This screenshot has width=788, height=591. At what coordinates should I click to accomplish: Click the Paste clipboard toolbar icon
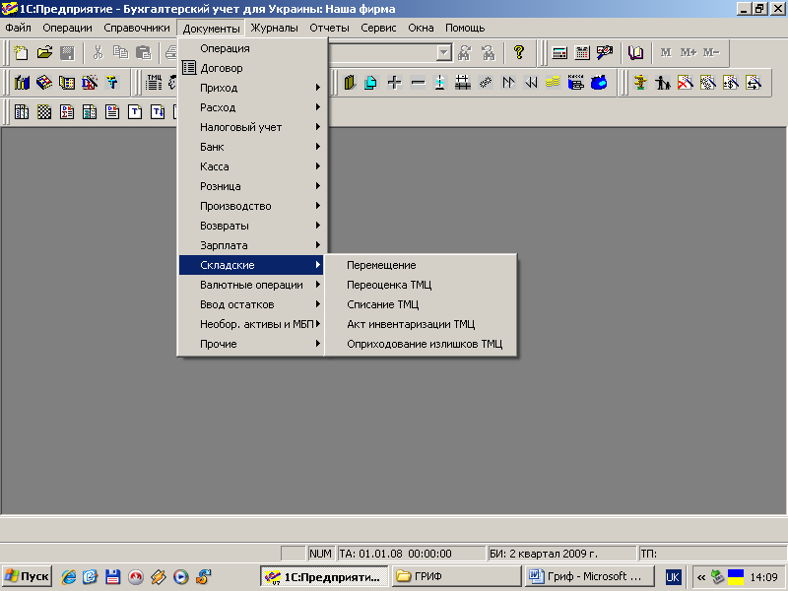143,53
